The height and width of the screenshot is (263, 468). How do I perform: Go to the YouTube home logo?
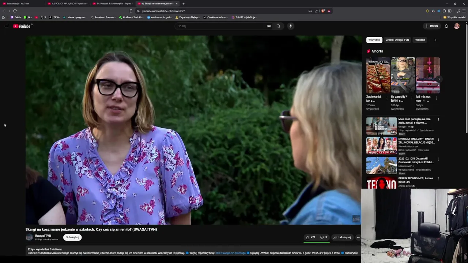23,26
